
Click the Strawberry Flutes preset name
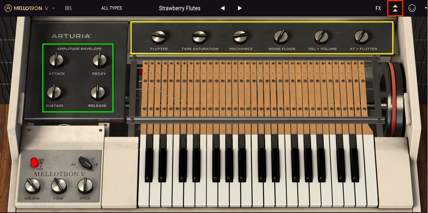click(x=180, y=8)
